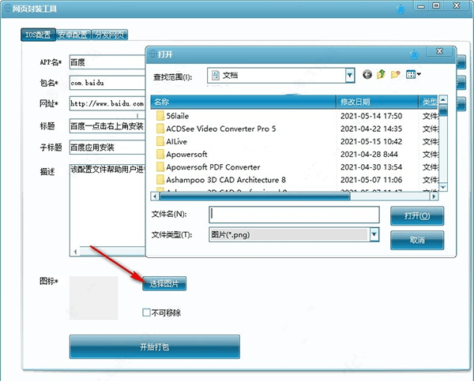Click date 2021-04-30 13:54
This screenshot has width=474, height=381.
click(371, 167)
